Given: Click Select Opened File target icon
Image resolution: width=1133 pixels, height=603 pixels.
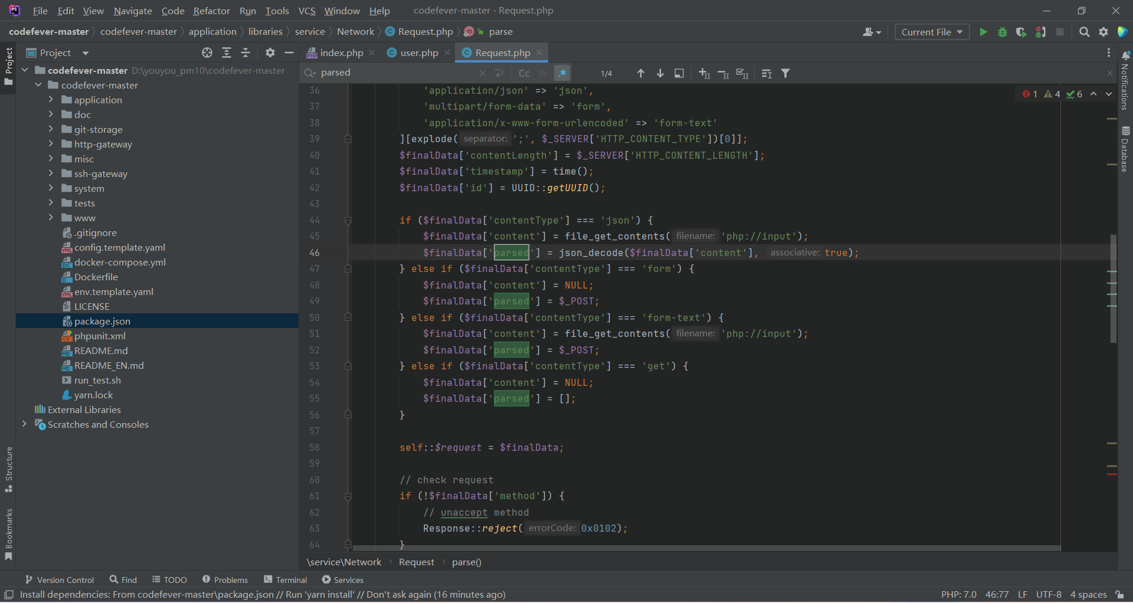Looking at the screenshot, I should (207, 53).
